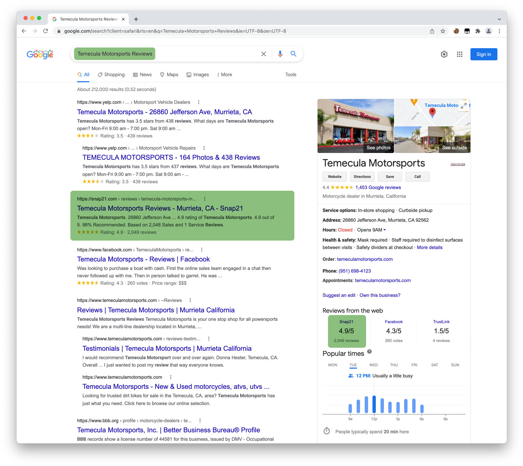Open the tab list dropdown chevron
This screenshot has width=523, height=466.
[x=499, y=19]
